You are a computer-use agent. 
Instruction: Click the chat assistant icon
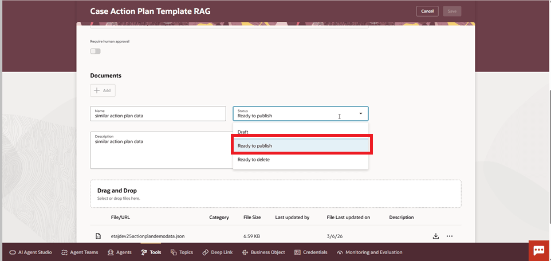click(539, 251)
